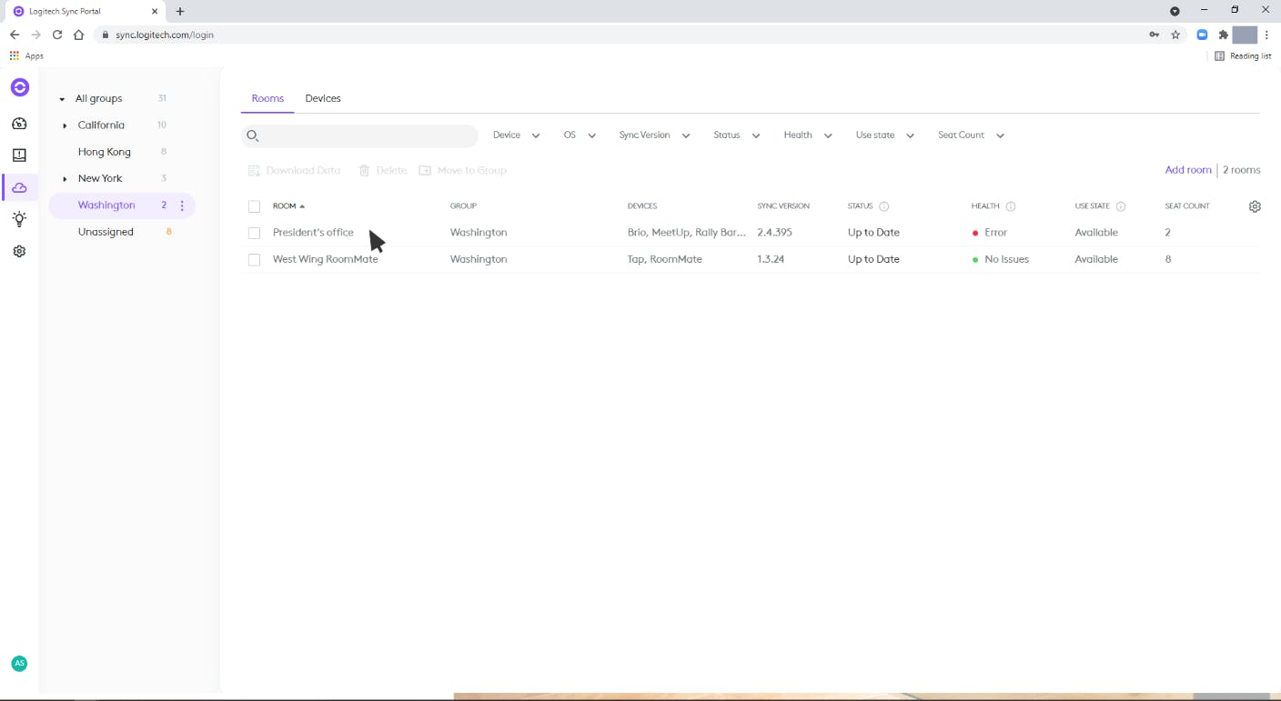
Task: Collapse the All groups tree arrow
Action: (x=62, y=99)
